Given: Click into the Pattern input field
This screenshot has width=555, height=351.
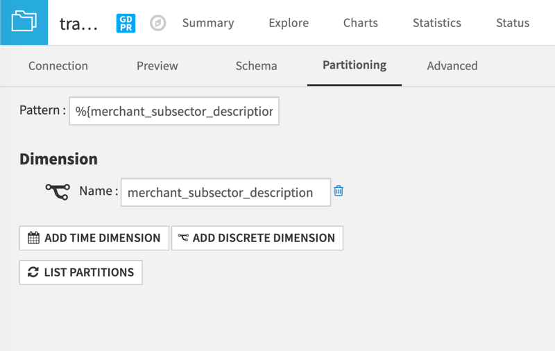Looking at the screenshot, I should point(173,111).
